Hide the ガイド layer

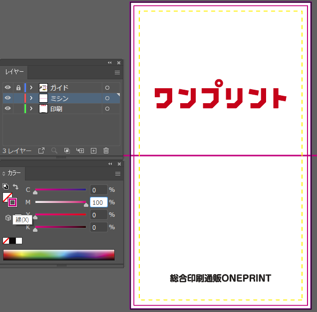pos(7,88)
